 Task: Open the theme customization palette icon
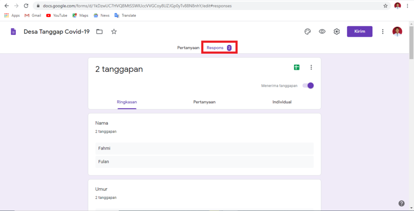pos(308,32)
